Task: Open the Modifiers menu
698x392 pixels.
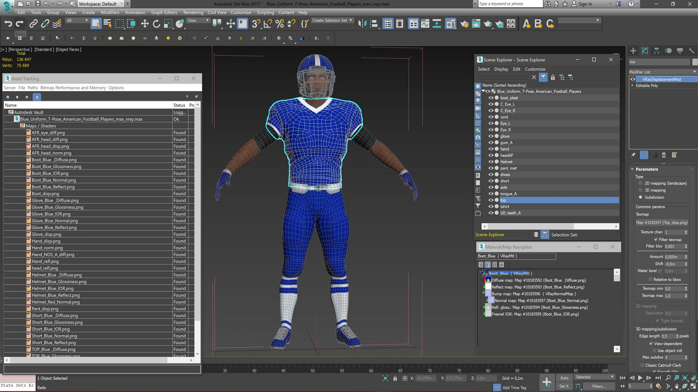Action: 110,12
